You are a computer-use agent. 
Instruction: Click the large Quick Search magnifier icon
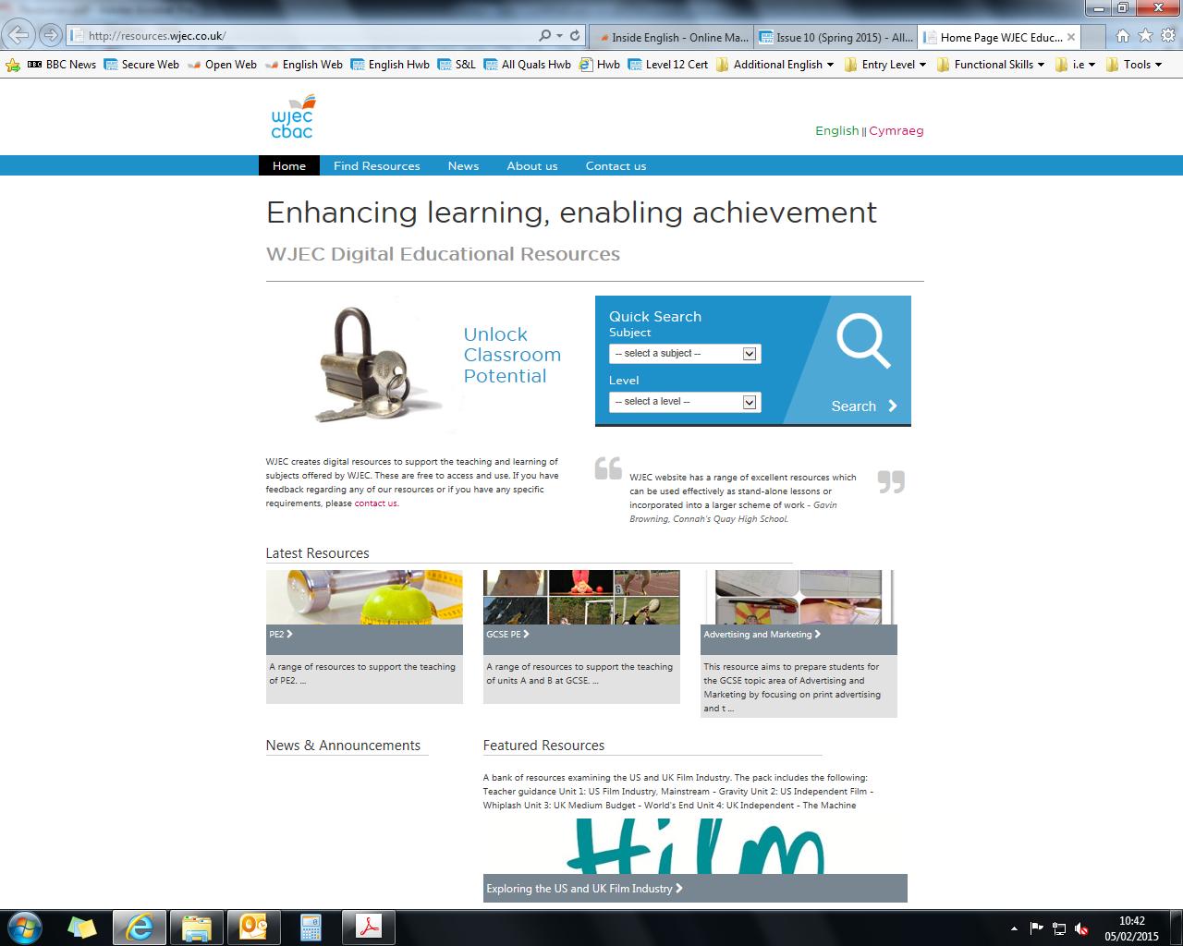coord(863,341)
